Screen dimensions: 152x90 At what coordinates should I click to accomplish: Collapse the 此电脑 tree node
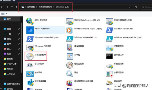click(x=1, y=89)
